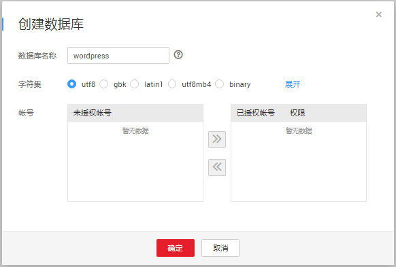The image size is (396, 267).
Task: Click the move-left double arrow button
Action: (217, 167)
